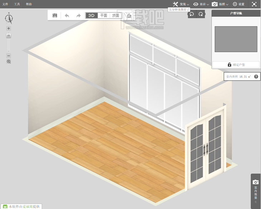Zoom out with the minus button
Viewport: 261px width, 209px height.
click(9, 56)
